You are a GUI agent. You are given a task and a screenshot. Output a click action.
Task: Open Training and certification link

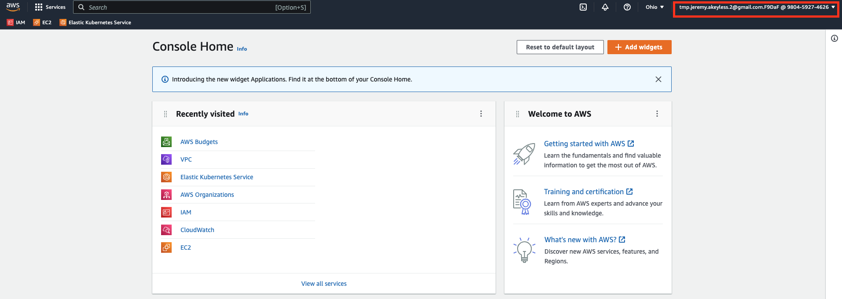(x=588, y=192)
